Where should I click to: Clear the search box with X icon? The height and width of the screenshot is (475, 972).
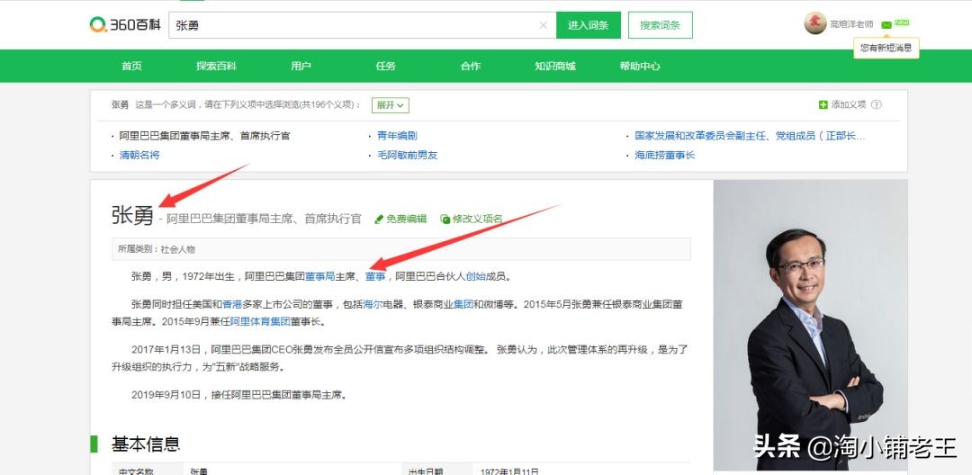tap(543, 25)
